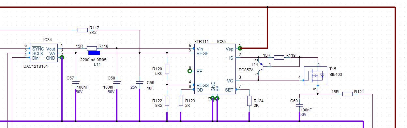
Task: Click the "VG" pin label on IC35
Action: pyautogui.click(x=230, y=81)
